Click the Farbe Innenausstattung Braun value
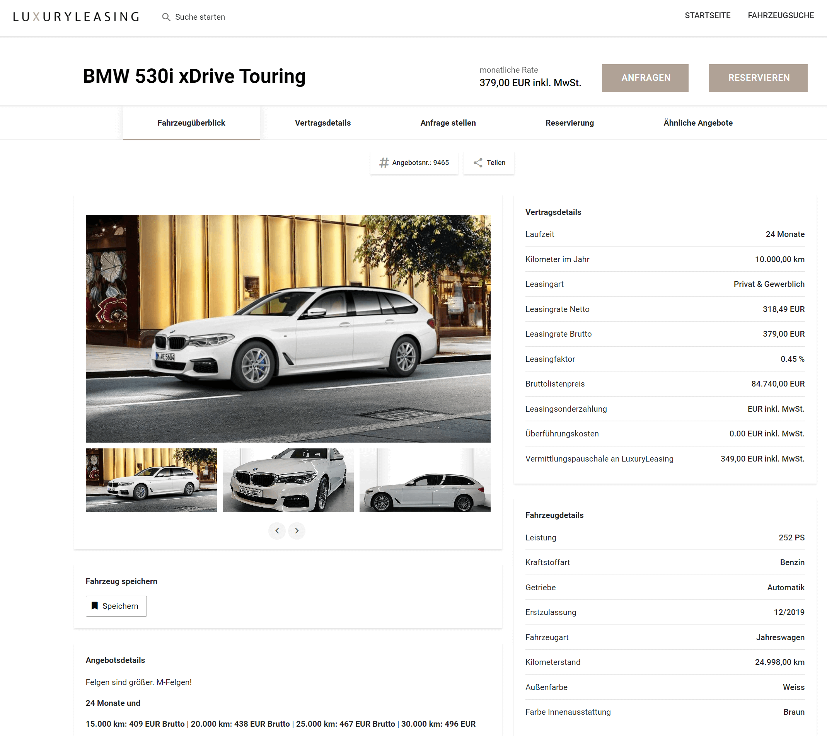The height and width of the screenshot is (736, 827). click(794, 712)
